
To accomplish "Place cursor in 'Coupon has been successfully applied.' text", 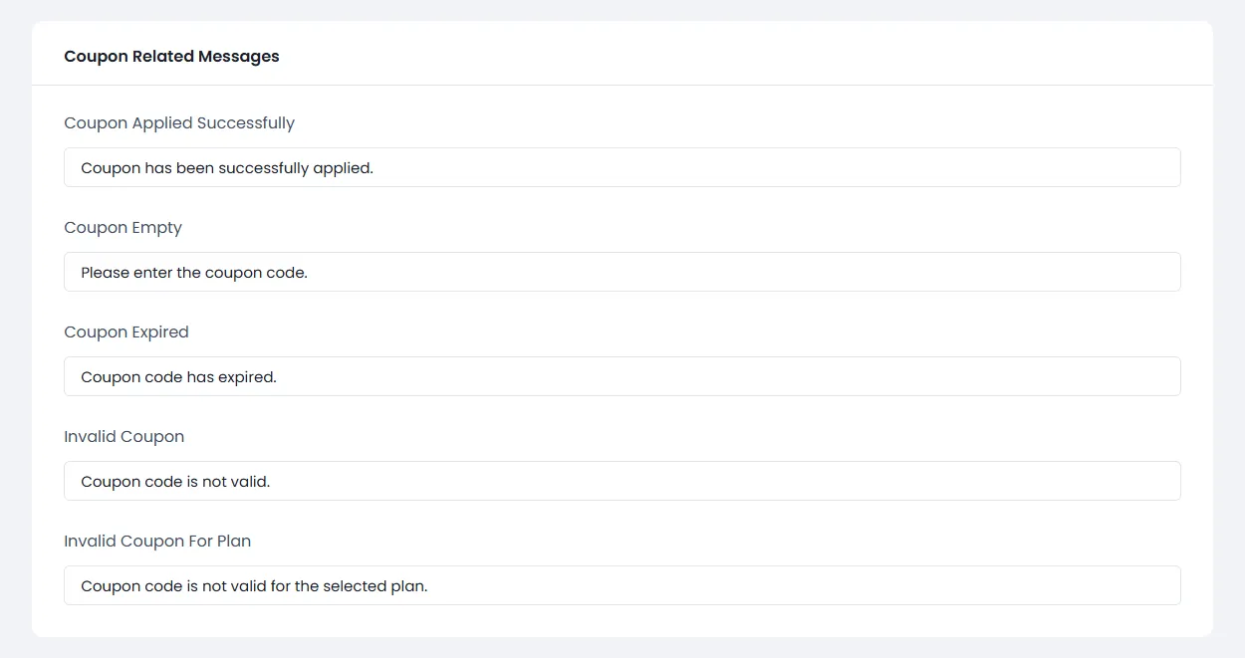I will point(226,168).
